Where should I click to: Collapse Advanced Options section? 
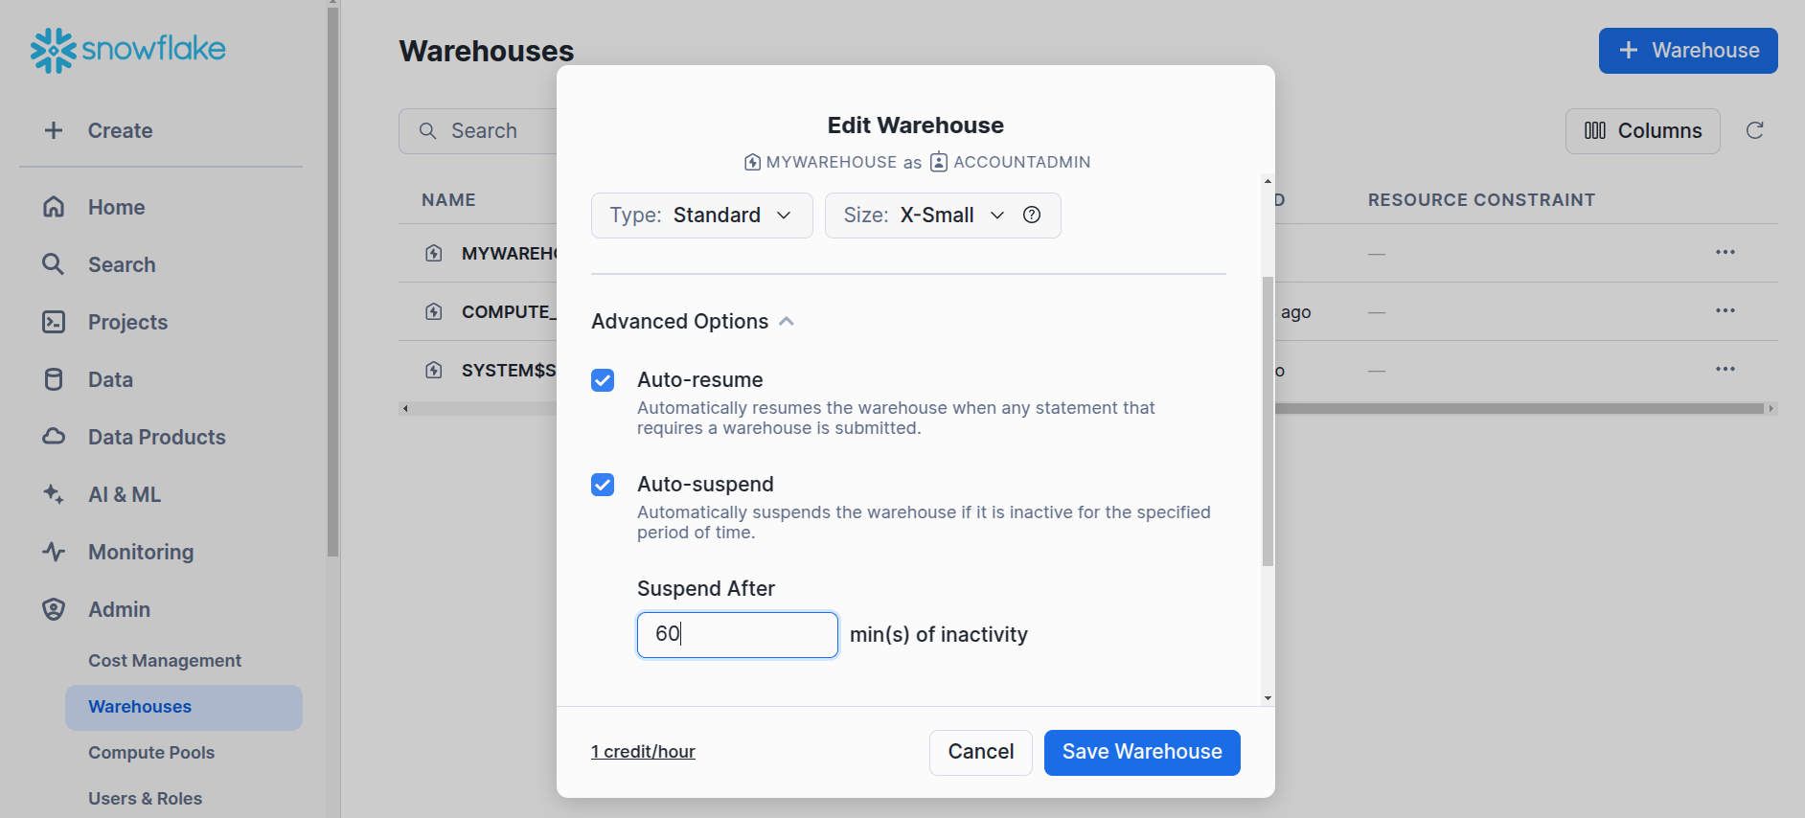pyautogui.click(x=693, y=322)
